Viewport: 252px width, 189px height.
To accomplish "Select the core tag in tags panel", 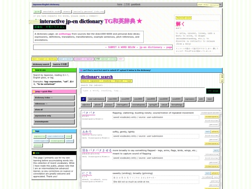I will click(68, 136).
